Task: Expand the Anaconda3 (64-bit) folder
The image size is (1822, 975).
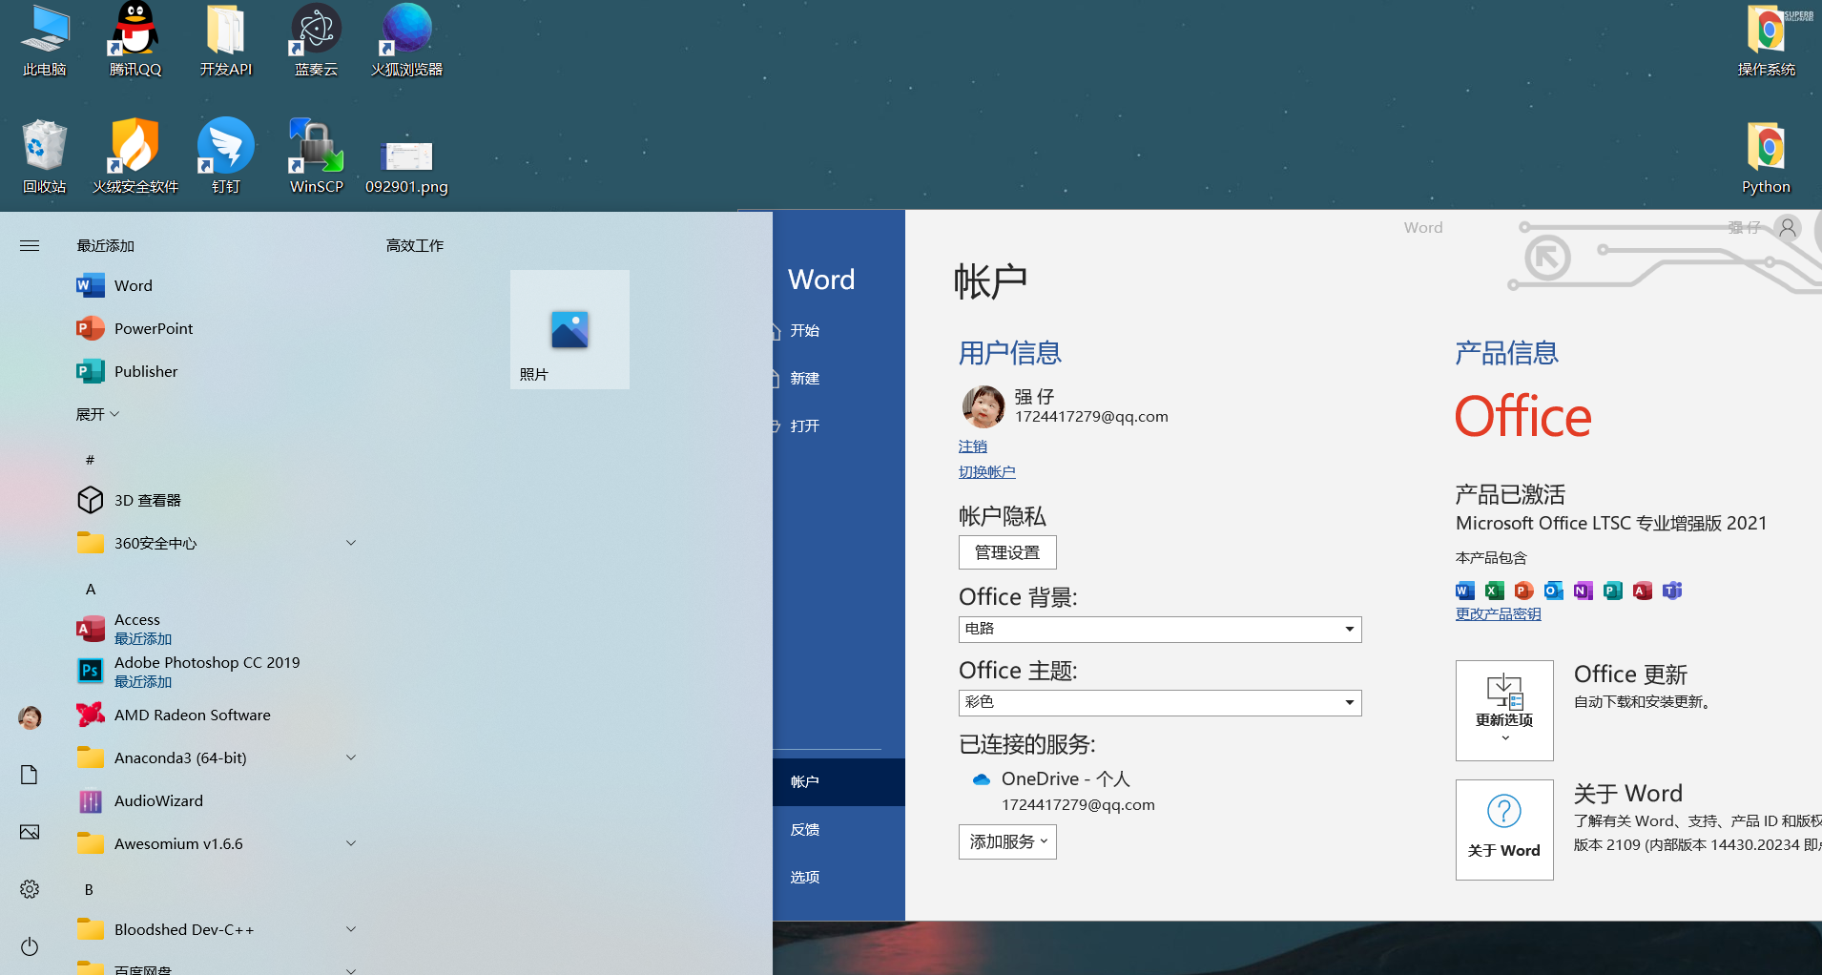Action: tap(350, 757)
